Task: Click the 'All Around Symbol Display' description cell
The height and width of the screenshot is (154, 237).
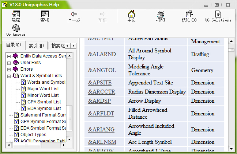Action: [x=156, y=54]
